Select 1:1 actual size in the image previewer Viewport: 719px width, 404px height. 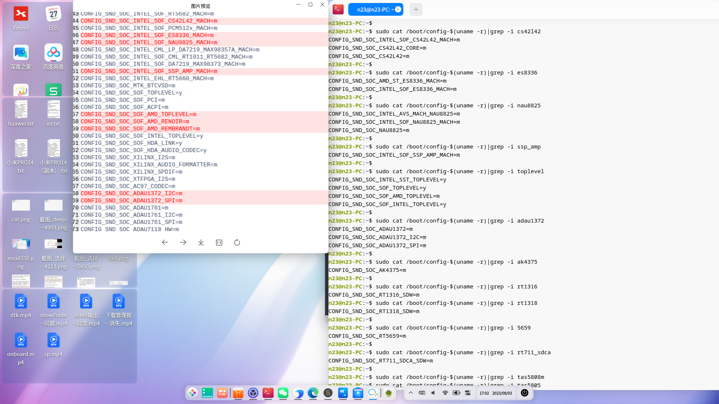point(219,242)
